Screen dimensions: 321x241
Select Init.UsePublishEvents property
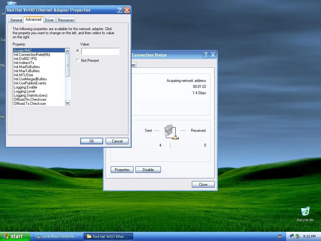pos(39,83)
